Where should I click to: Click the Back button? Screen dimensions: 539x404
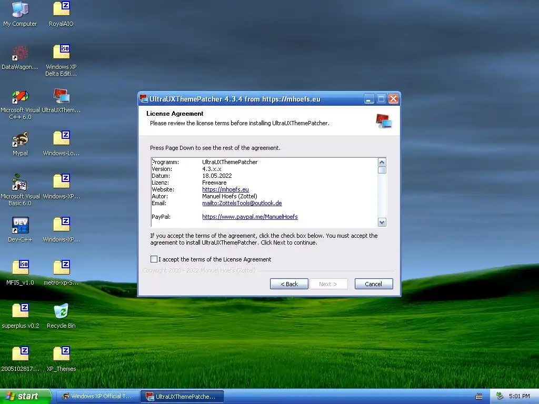pos(289,284)
